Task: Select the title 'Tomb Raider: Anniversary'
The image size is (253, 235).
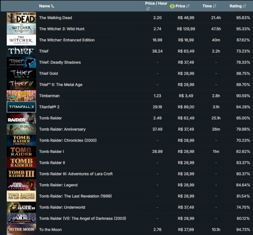Action: pyautogui.click(x=62, y=129)
